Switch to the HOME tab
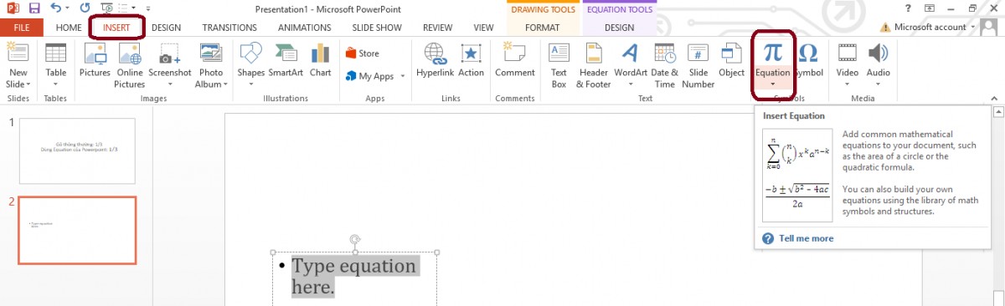The height and width of the screenshot is (306, 1005). pos(69,28)
